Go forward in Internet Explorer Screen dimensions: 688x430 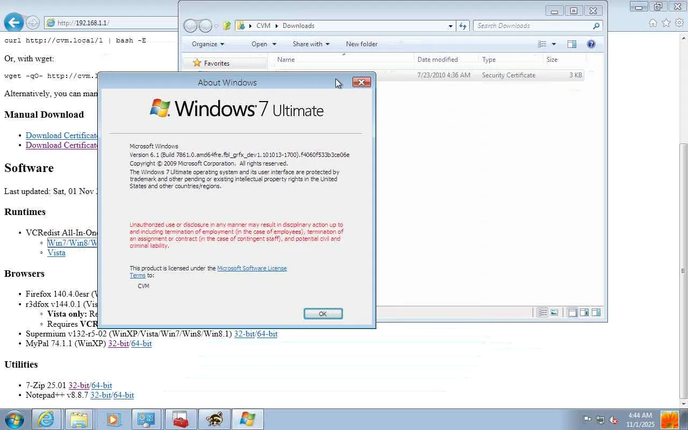(x=33, y=23)
